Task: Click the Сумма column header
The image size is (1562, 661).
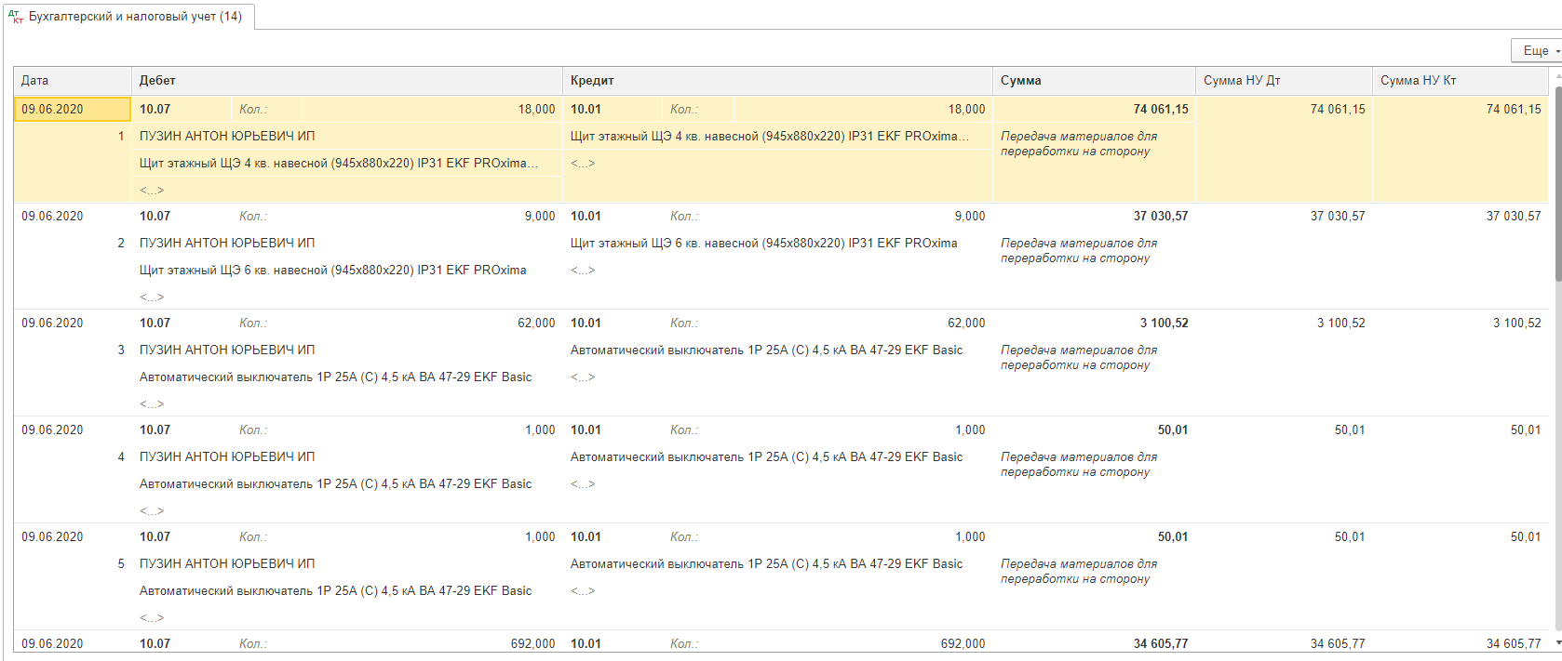Action: pos(1094,81)
